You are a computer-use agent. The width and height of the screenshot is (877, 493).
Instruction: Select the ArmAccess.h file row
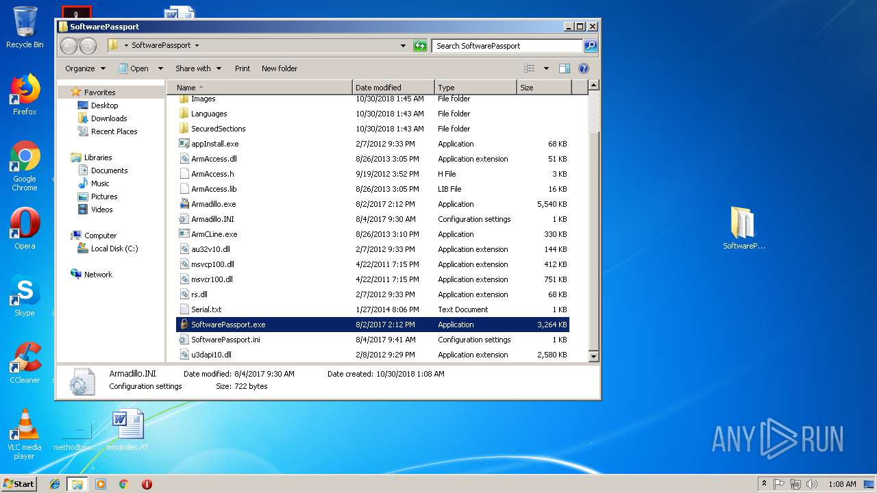[x=373, y=174]
